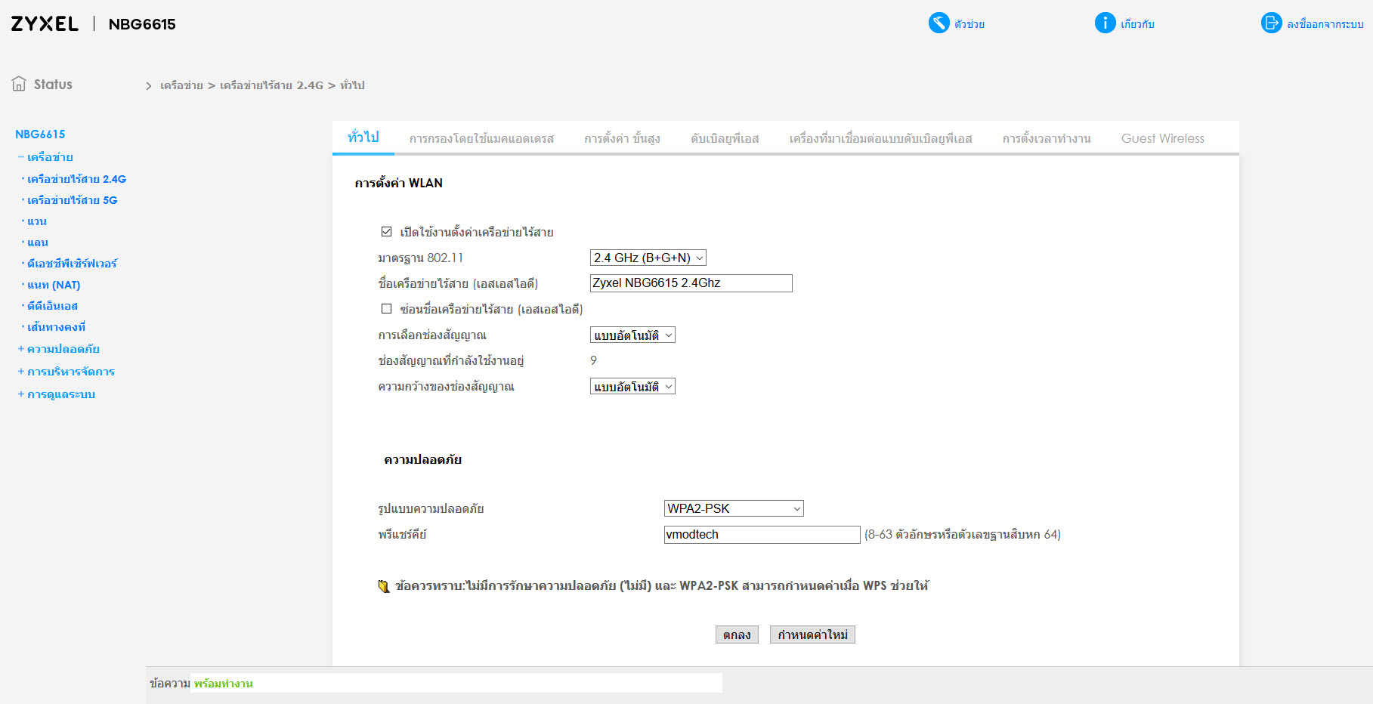The width and height of the screenshot is (1373, 704).
Task: Click the SSID name input field
Action: click(x=691, y=283)
